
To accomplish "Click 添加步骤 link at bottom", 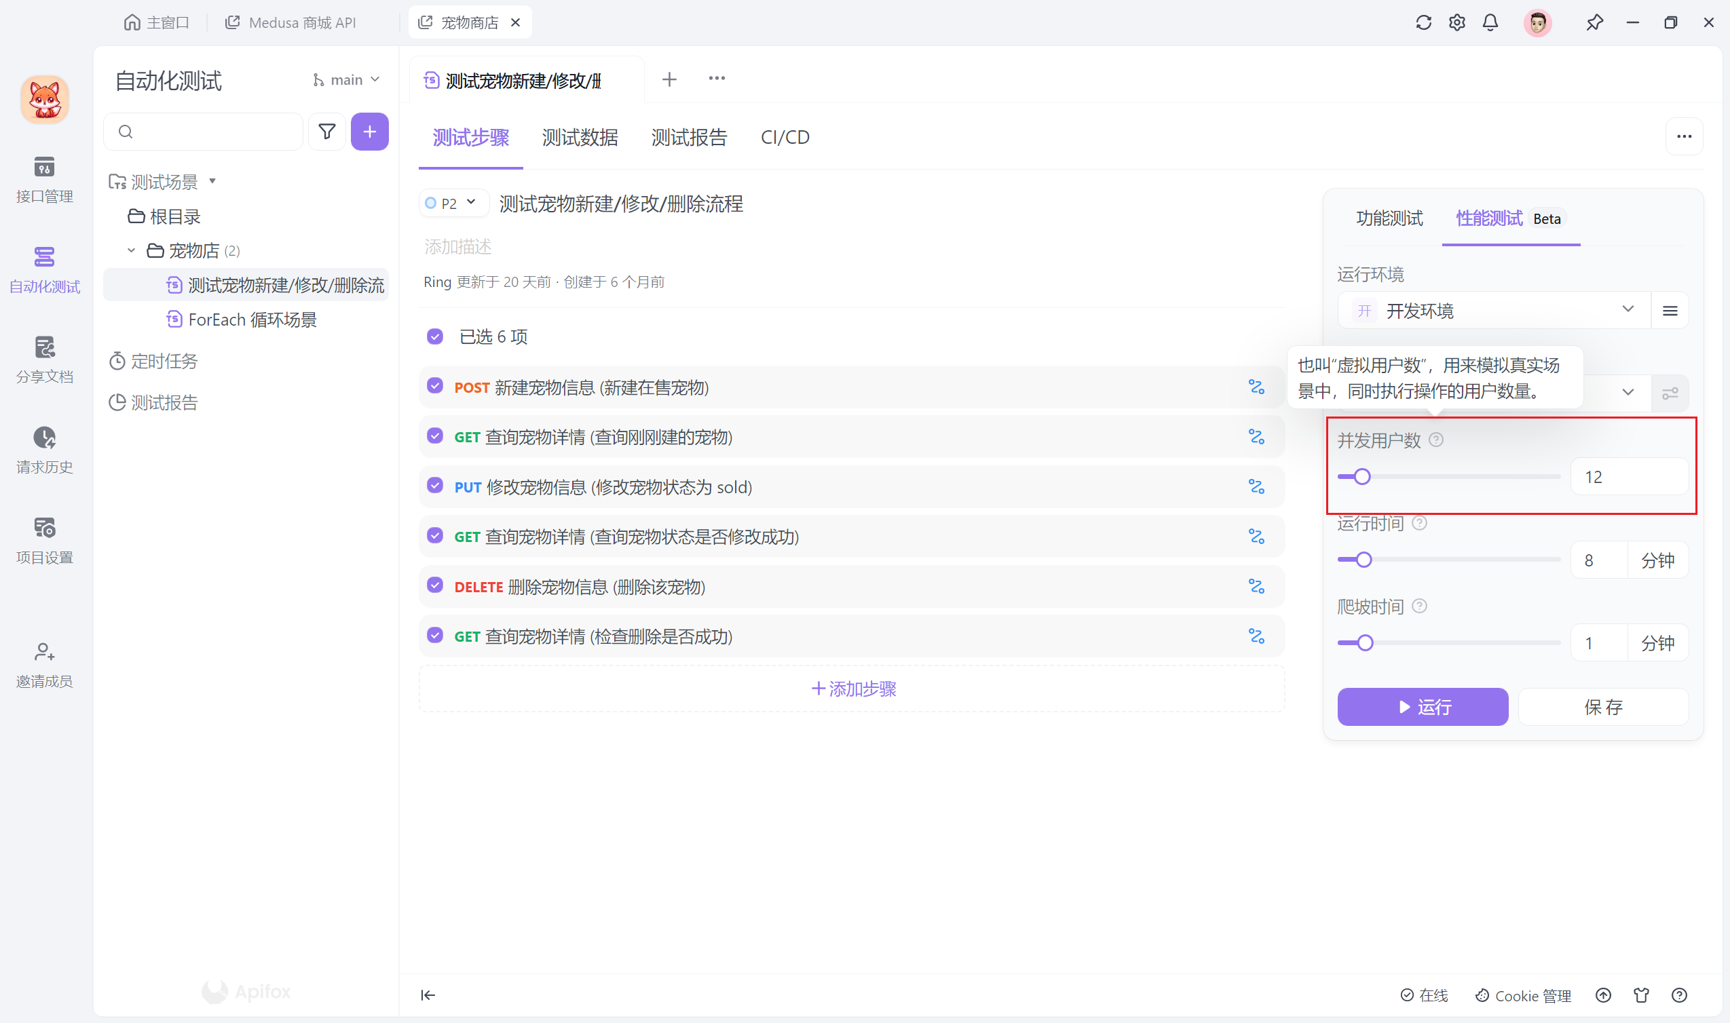I will (853, 688).
